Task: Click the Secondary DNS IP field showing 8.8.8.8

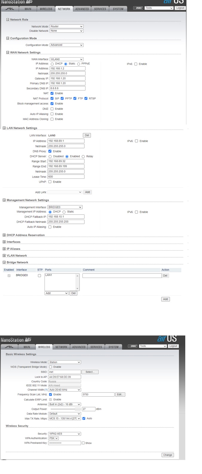Action: point(68,88)
